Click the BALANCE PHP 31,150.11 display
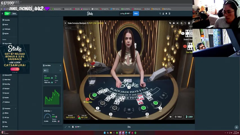 70,117
